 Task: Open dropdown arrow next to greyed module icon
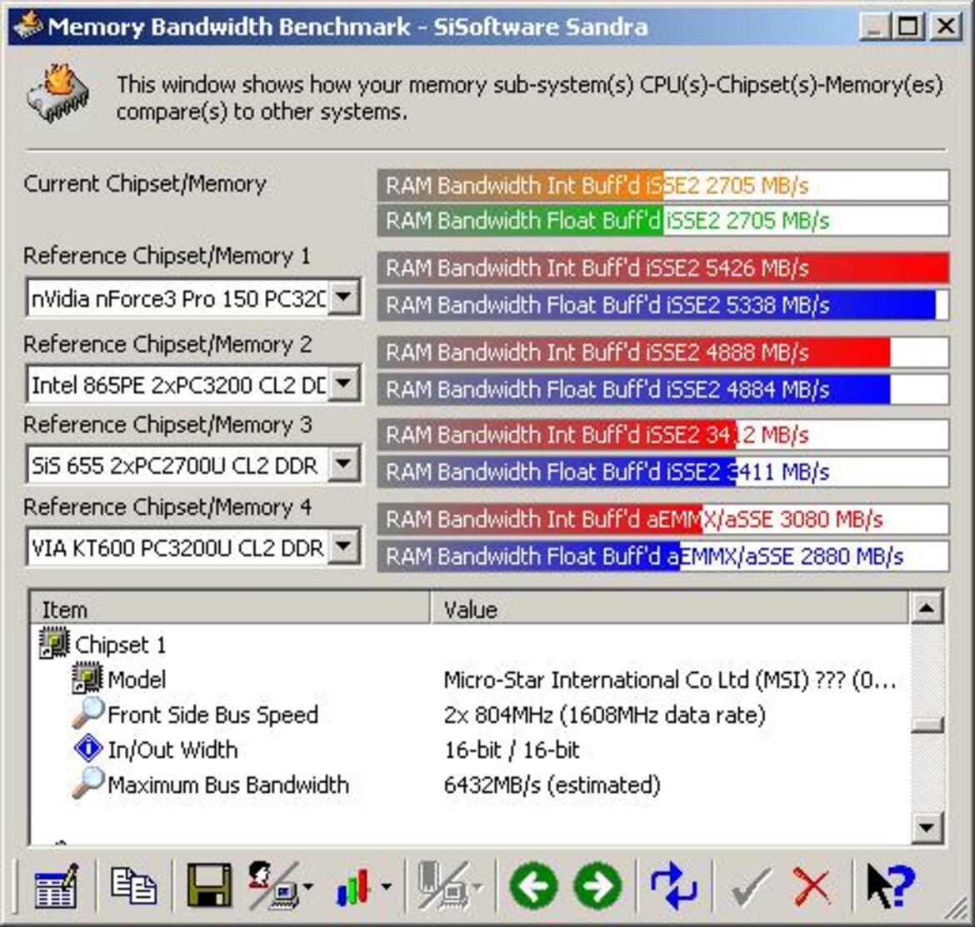click(x=477, y=886)
